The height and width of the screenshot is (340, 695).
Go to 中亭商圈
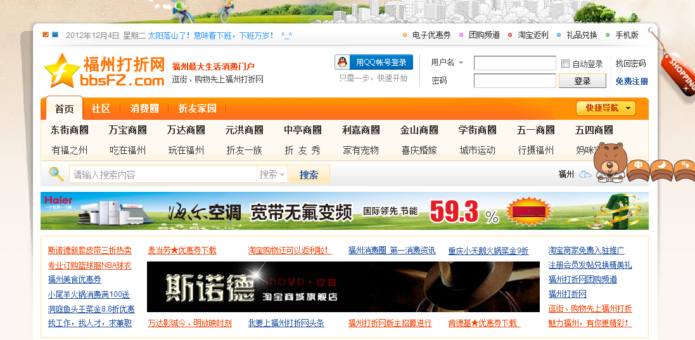click(303, 130)
